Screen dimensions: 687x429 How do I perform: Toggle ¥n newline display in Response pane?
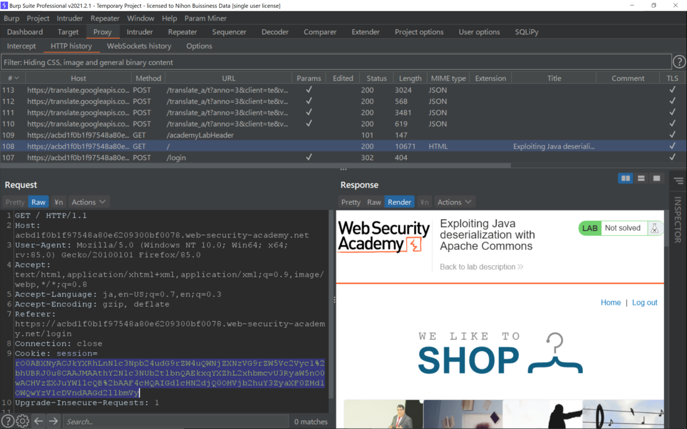pyautogui.click(x=424, y=202)
